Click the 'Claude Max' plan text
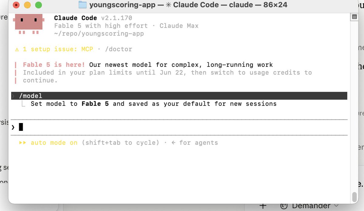The image size is (364, 211). click(x=179, y=26)
